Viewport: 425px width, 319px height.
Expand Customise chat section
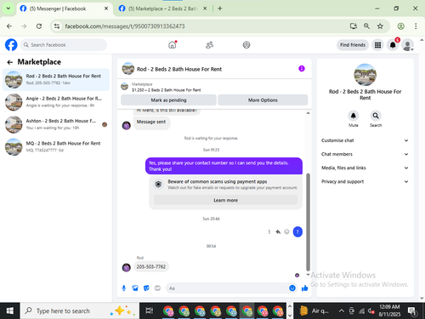(x=365, y=140)
